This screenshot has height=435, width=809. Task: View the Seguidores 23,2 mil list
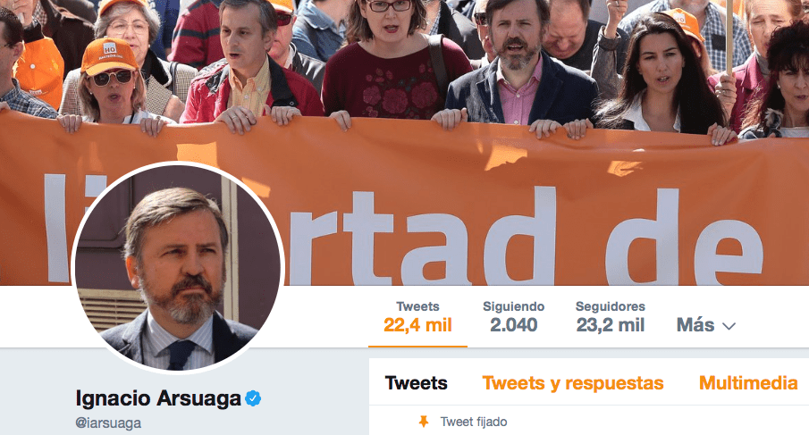611,317
